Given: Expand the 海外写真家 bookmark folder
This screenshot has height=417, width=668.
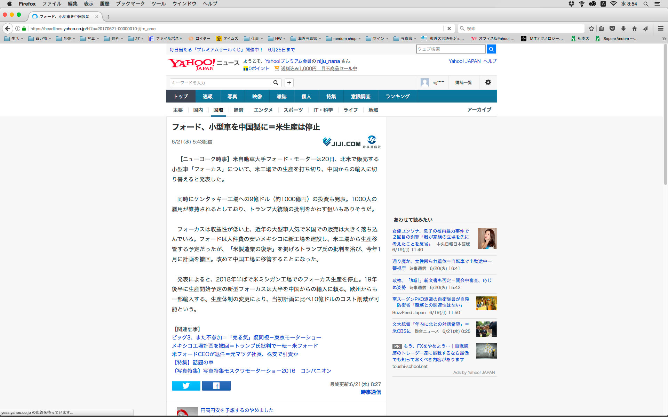Looking at the screenshot, I should click(x=306, y=39).
